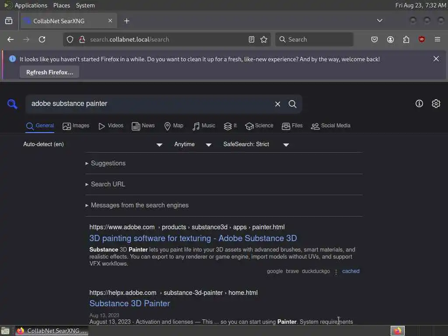
Task: Switch to News category
Action: pos(143,126)
